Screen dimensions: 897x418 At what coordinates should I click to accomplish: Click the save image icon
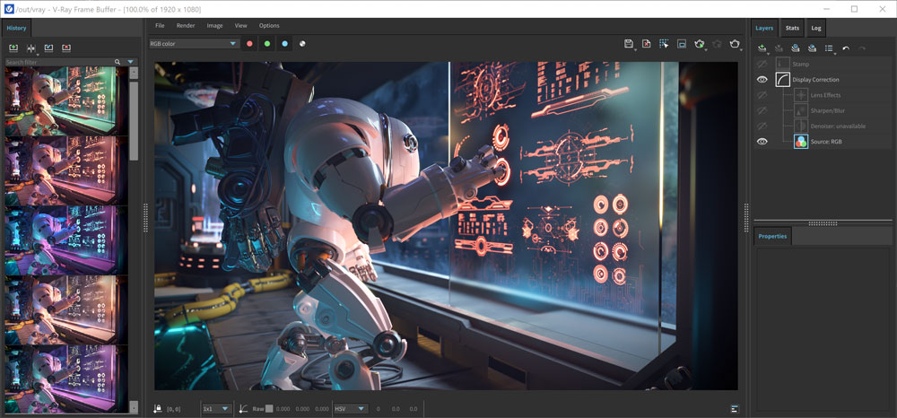(629, 44)
